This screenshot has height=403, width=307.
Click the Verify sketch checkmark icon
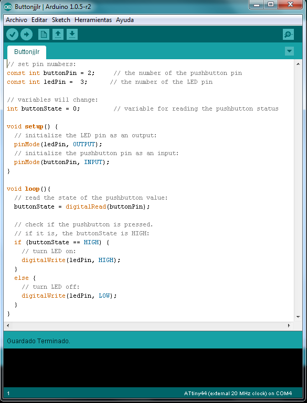(x=12, y=35)
